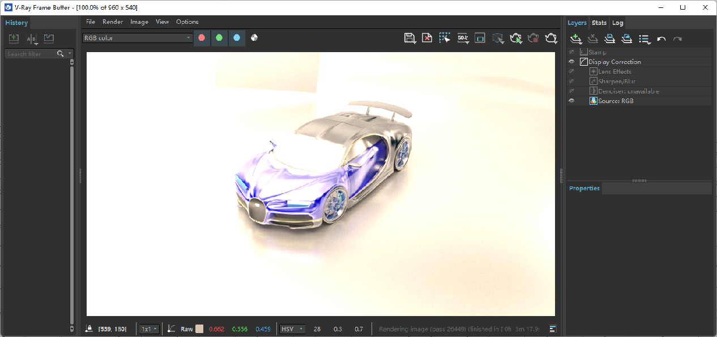
Task: Switch to the Stats tab
Action: pos(599,23)
